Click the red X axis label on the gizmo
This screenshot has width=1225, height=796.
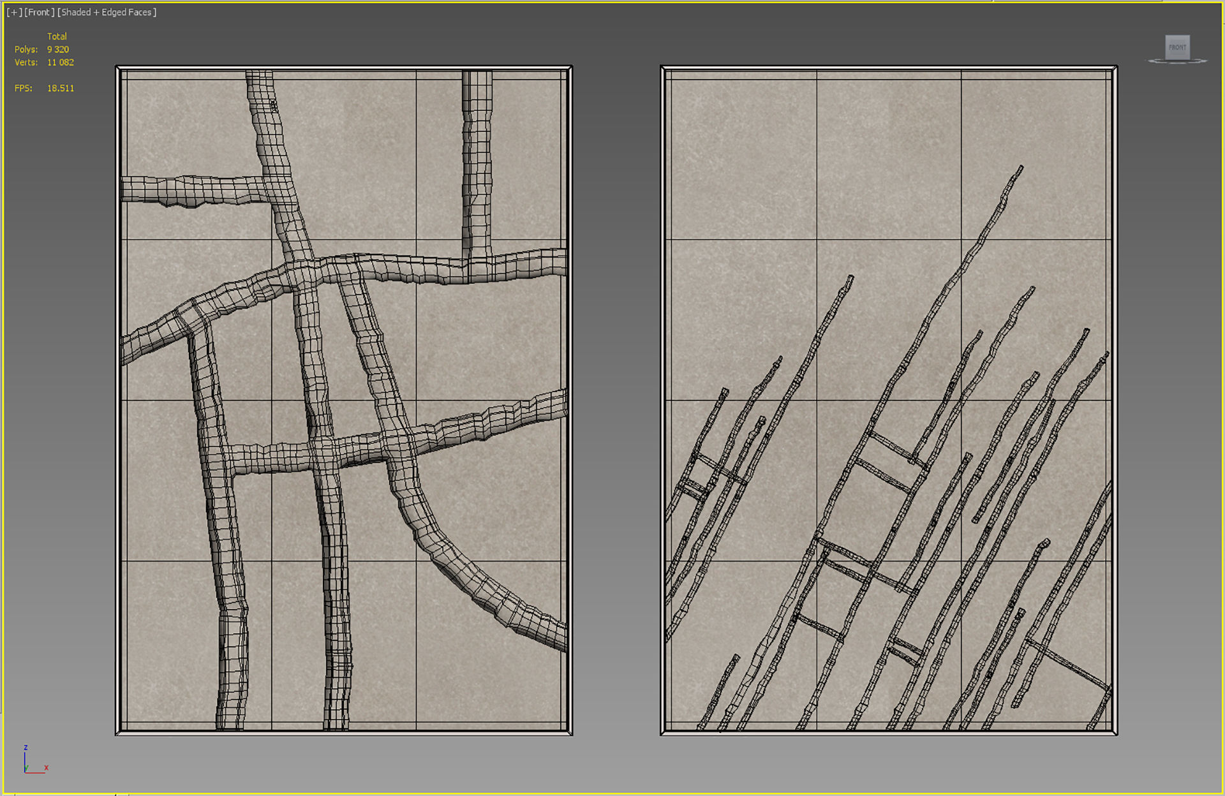click(x=47, y=767)
